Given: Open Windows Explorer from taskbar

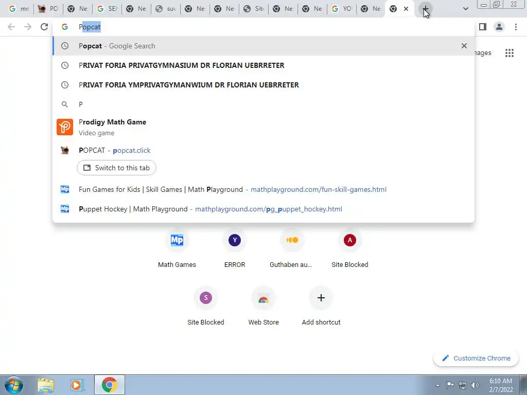Looking at the screenshot, I should click(46, 385).
